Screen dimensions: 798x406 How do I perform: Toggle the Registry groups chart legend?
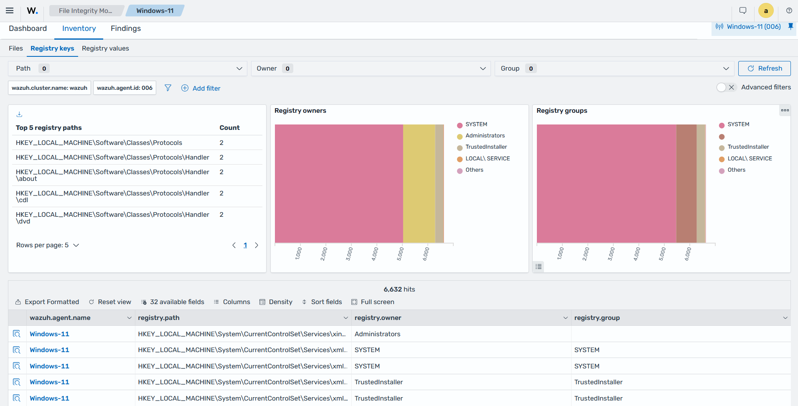(539, 266)
